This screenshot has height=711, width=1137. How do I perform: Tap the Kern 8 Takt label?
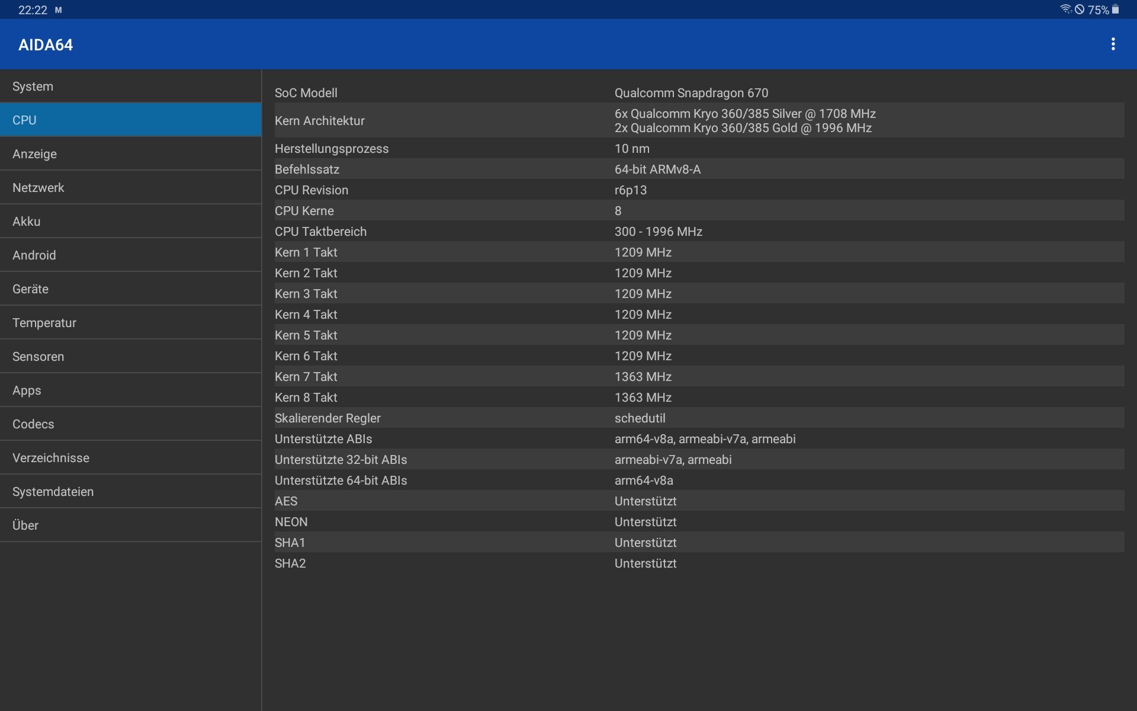(x=306, y=398)
